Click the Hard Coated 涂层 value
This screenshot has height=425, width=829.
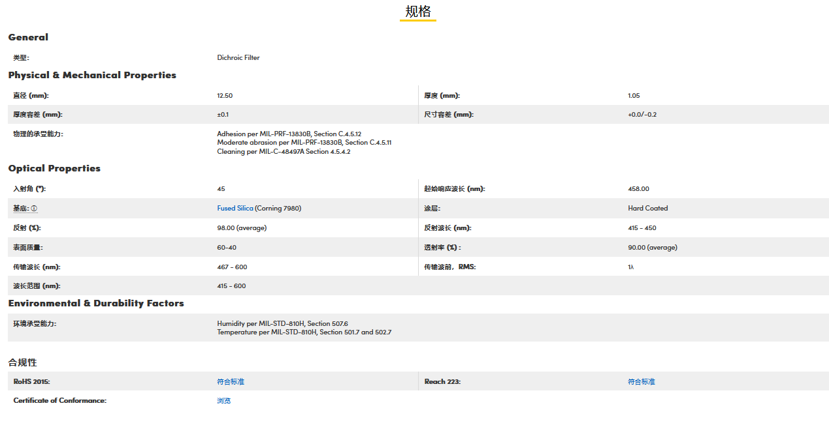[647, 209]
